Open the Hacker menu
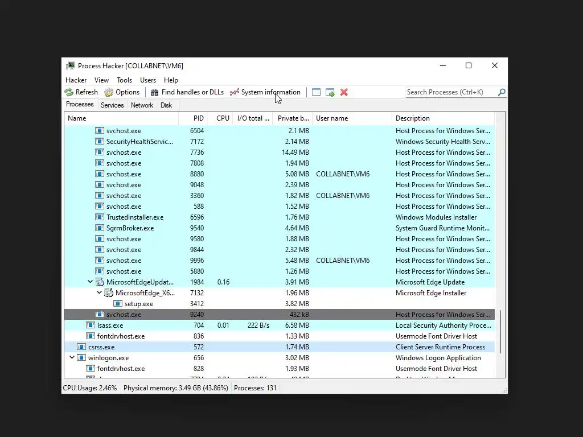 click(x=76, y=80)
